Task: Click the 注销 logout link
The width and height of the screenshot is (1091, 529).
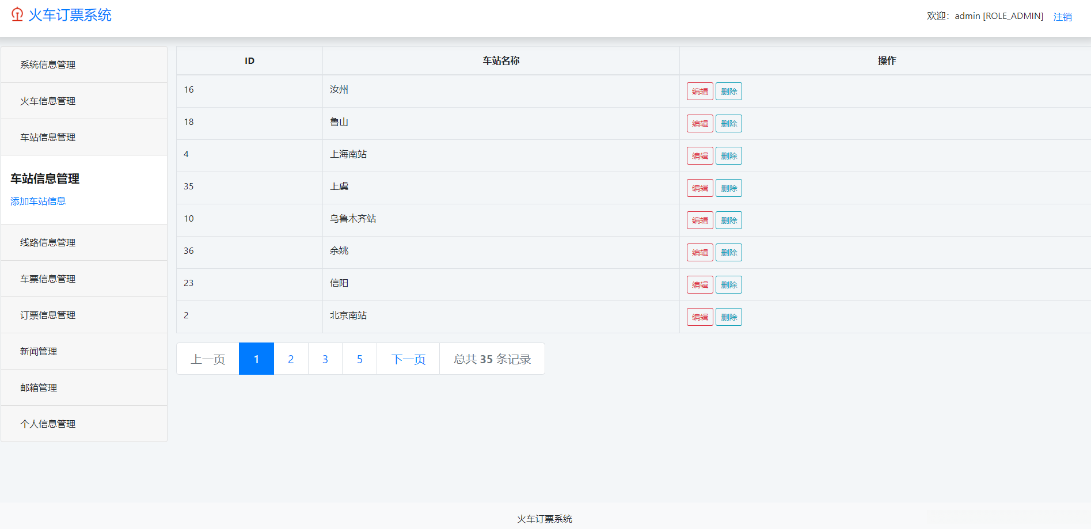Action: pyautogui.click(x=1062, y=17)
